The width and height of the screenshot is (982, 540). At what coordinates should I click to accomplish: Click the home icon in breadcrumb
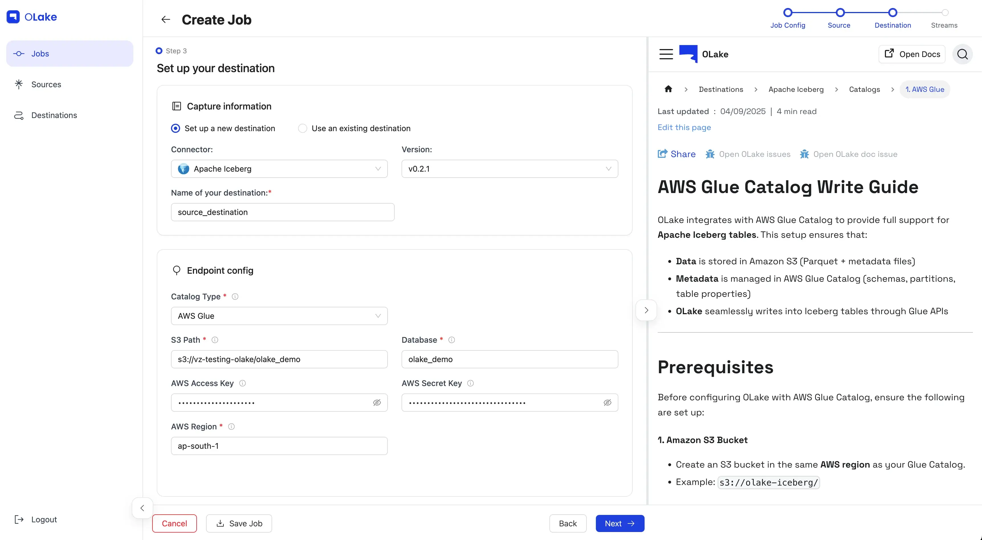coord(668,89)
